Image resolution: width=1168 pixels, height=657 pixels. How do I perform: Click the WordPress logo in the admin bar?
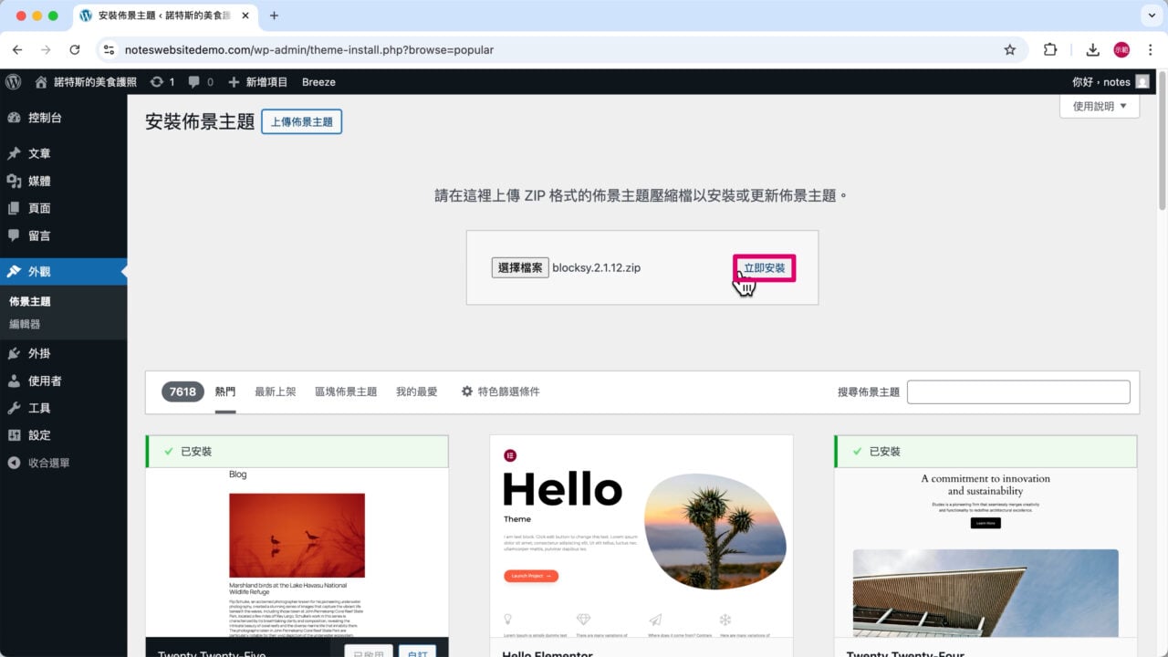(13, 81)
